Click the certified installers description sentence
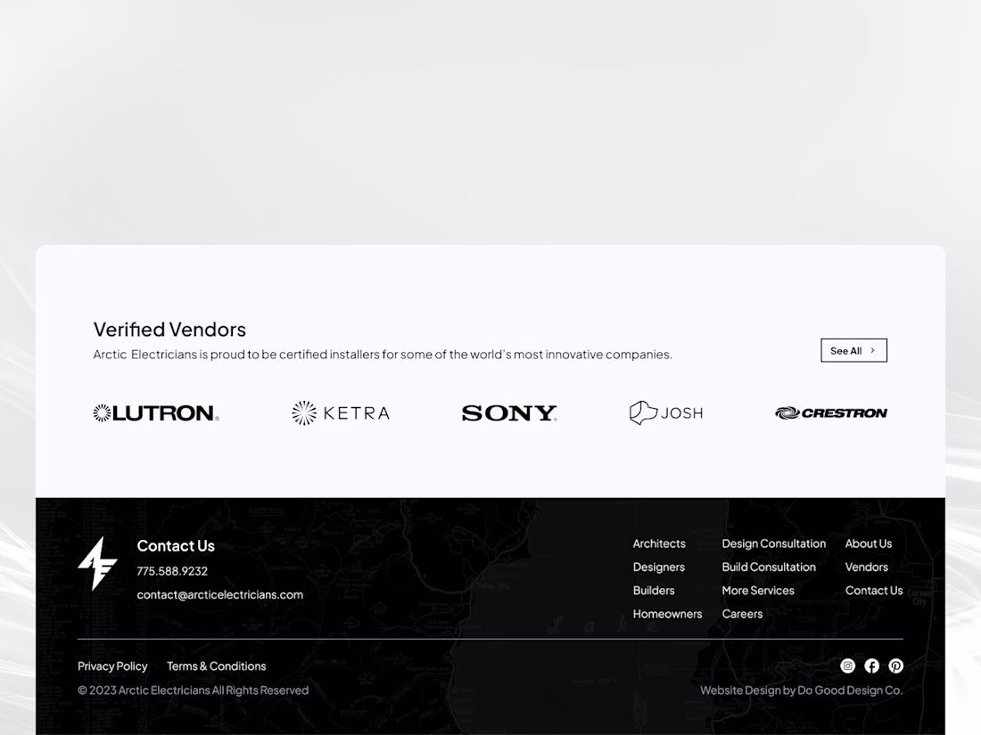This screenshot has height=735, width=981. click(x=383, y=355)
